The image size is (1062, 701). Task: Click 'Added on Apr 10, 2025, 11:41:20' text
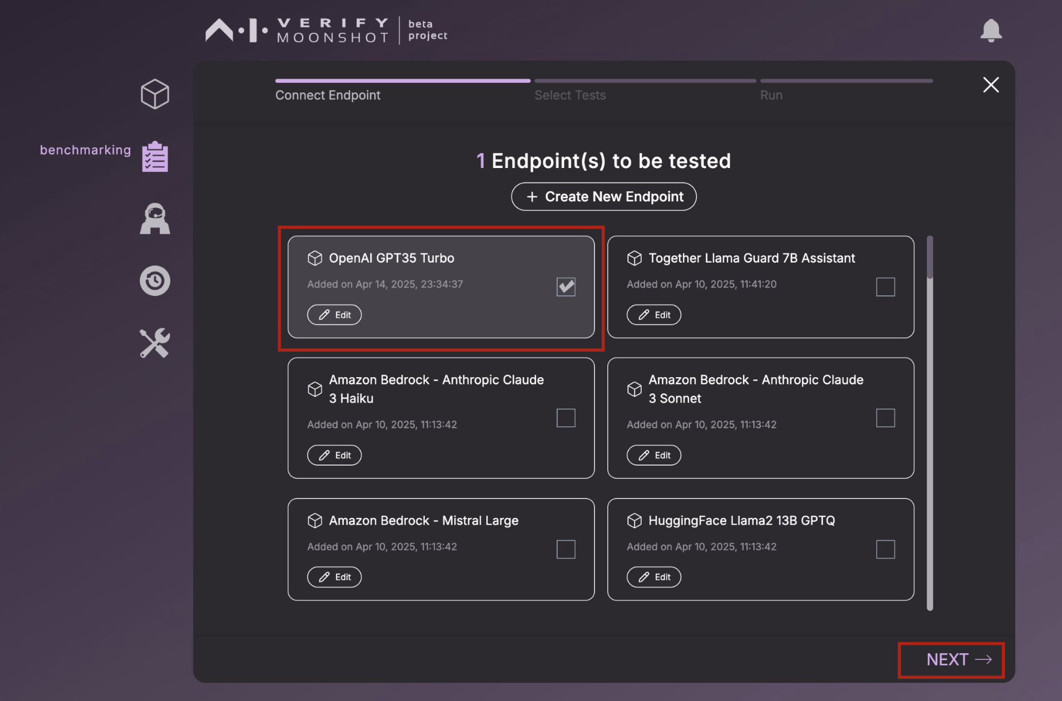click(x=701, y=284)
